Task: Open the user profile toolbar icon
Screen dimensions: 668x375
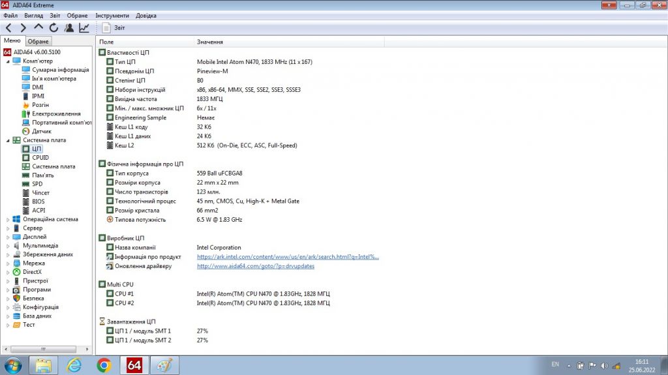Action: tap(69, 28)
